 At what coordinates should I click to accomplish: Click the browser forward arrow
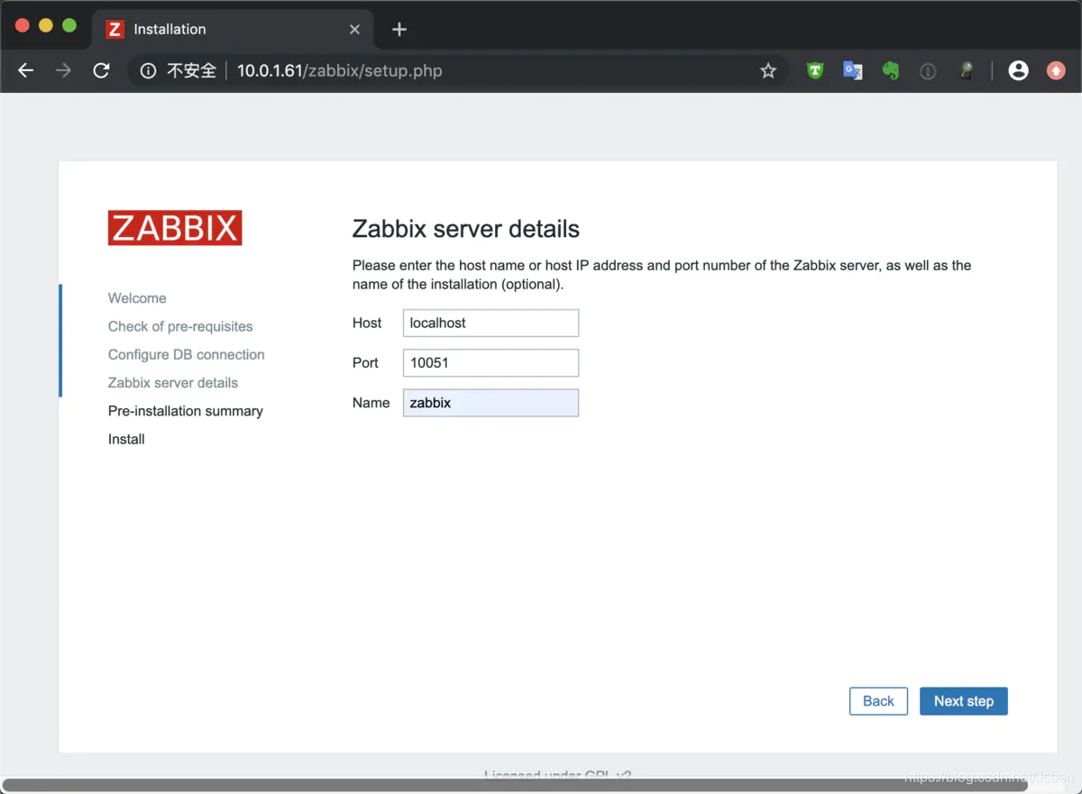click(x=63, y=70)
